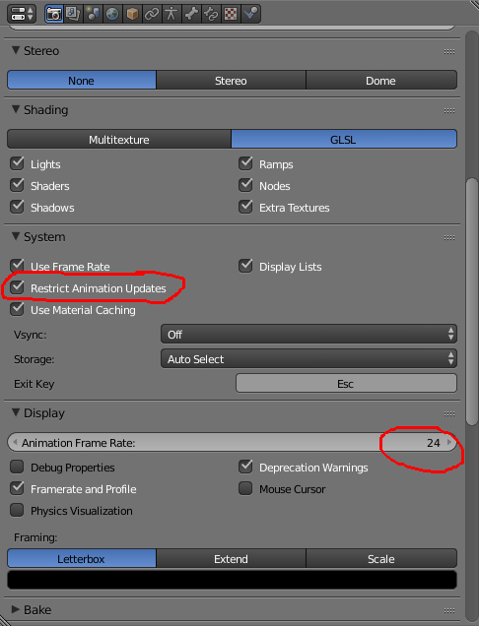
Task: Open the Physics properties tab icon
Action: click(250, 14)
